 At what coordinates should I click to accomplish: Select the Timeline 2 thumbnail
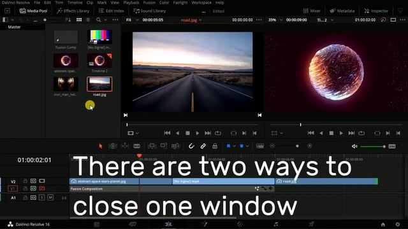pyautogui.click(x=99, y=60)
